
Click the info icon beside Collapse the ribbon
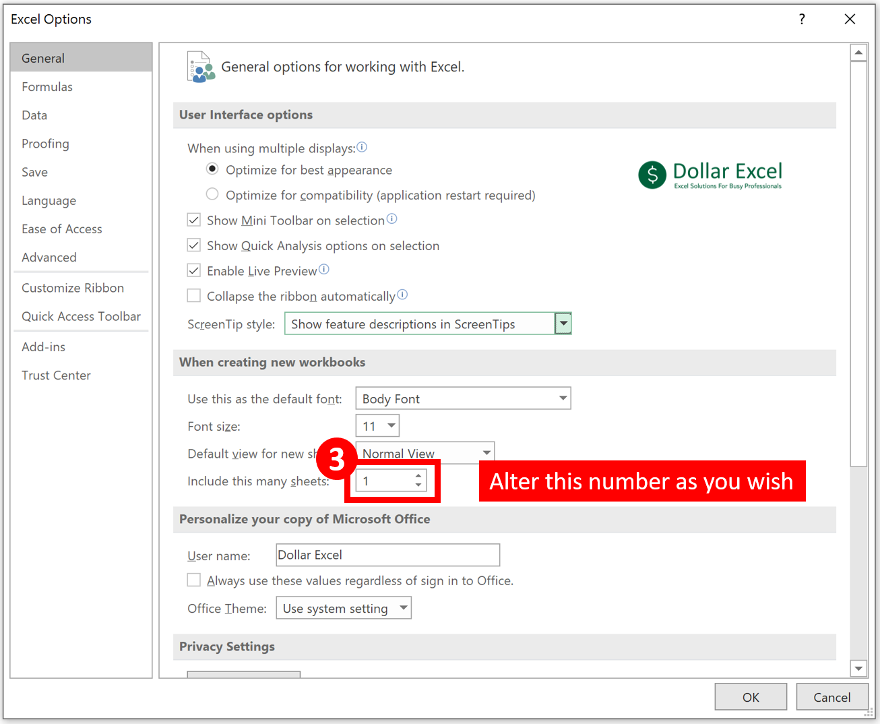click(x=402, y=295)
